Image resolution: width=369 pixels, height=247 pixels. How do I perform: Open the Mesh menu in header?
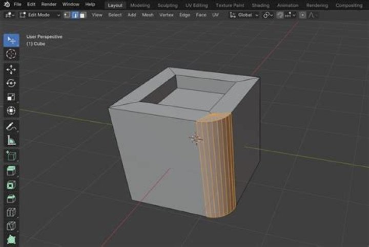coord(148,15)
